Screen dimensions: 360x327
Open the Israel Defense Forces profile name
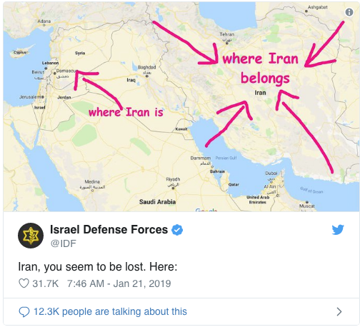click(109, 230)
